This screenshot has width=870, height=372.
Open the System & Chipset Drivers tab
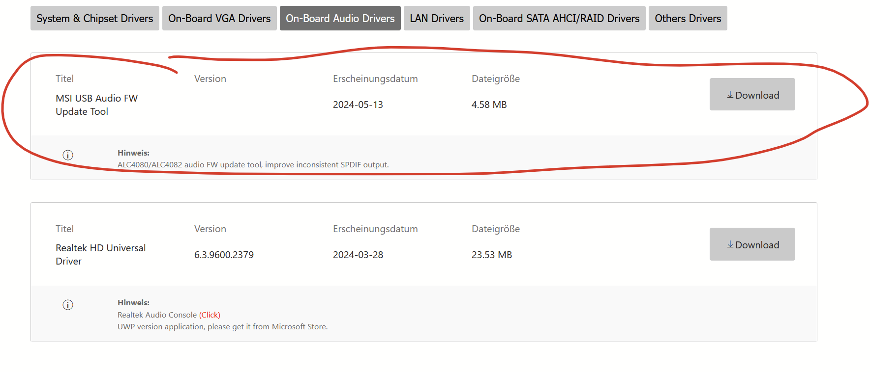[95, 18]
